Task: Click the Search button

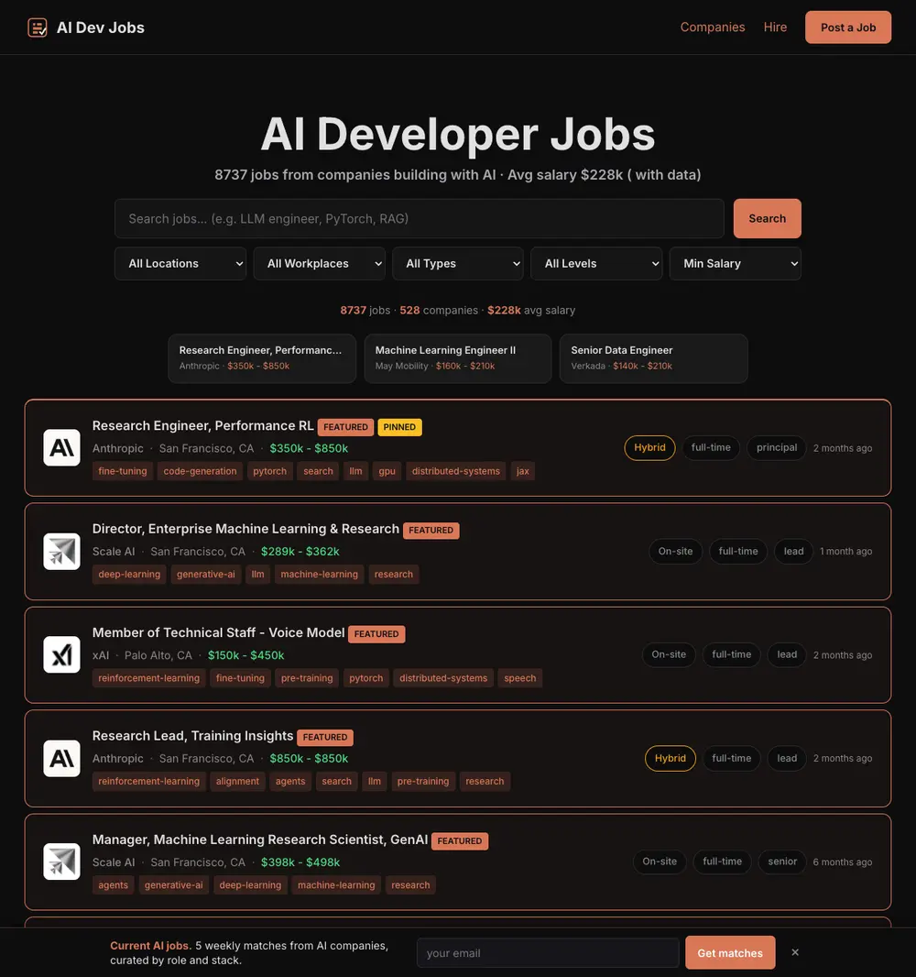Action: [768, 218]
